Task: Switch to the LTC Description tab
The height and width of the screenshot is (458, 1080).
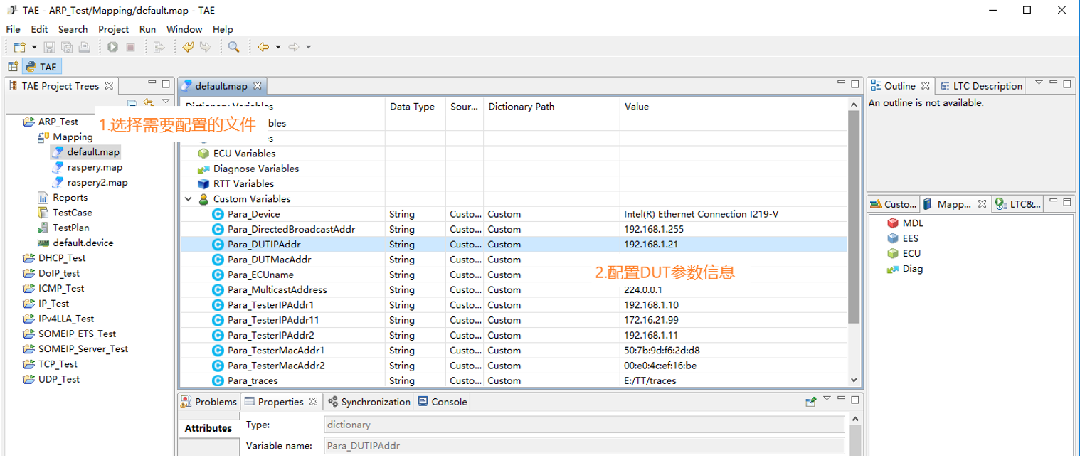Action: pos(980,86)
